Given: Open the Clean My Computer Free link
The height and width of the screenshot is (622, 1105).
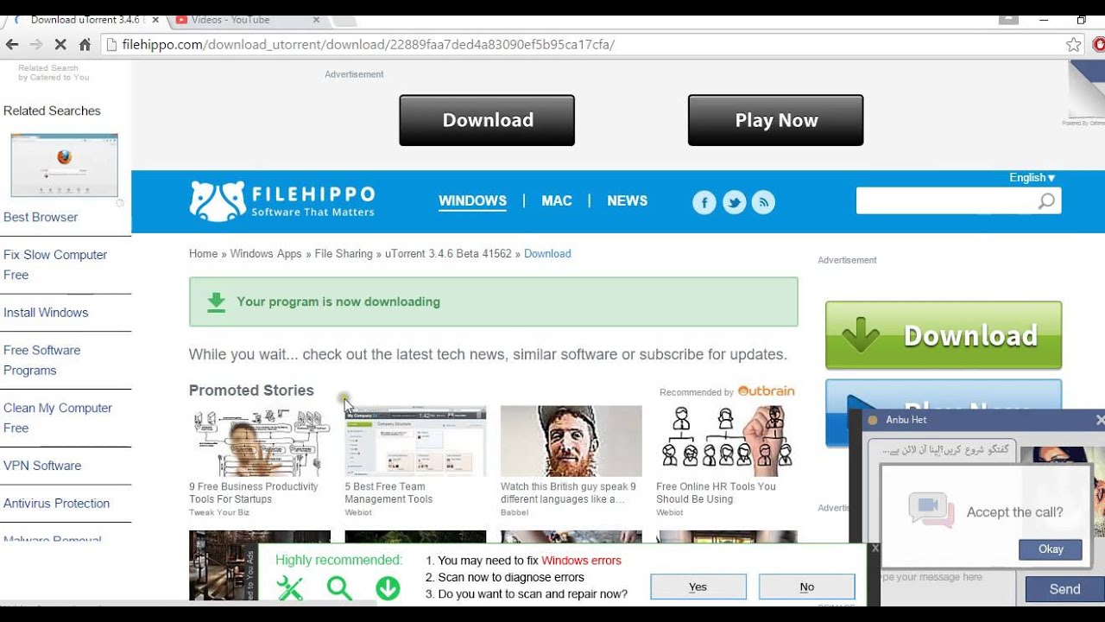Looking at the screenshot, I should 58,418.
